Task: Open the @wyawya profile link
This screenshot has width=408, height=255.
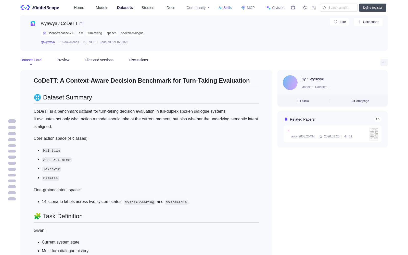Action: pyautogui.click(x=48, y=42)
